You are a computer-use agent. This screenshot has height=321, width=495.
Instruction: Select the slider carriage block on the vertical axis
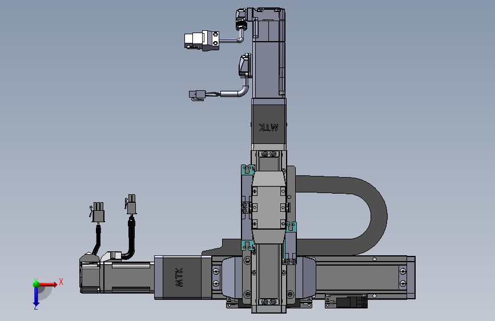pyautogui.click(x=269, y=207)
